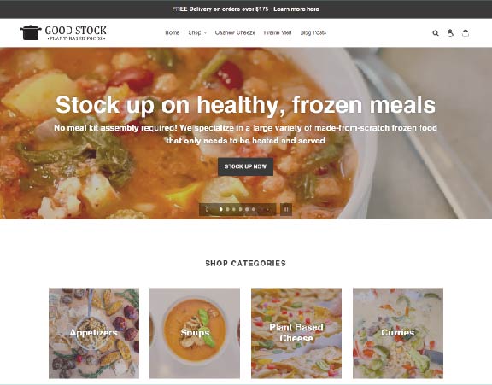Select the last slideshow dot

(254, 209)
